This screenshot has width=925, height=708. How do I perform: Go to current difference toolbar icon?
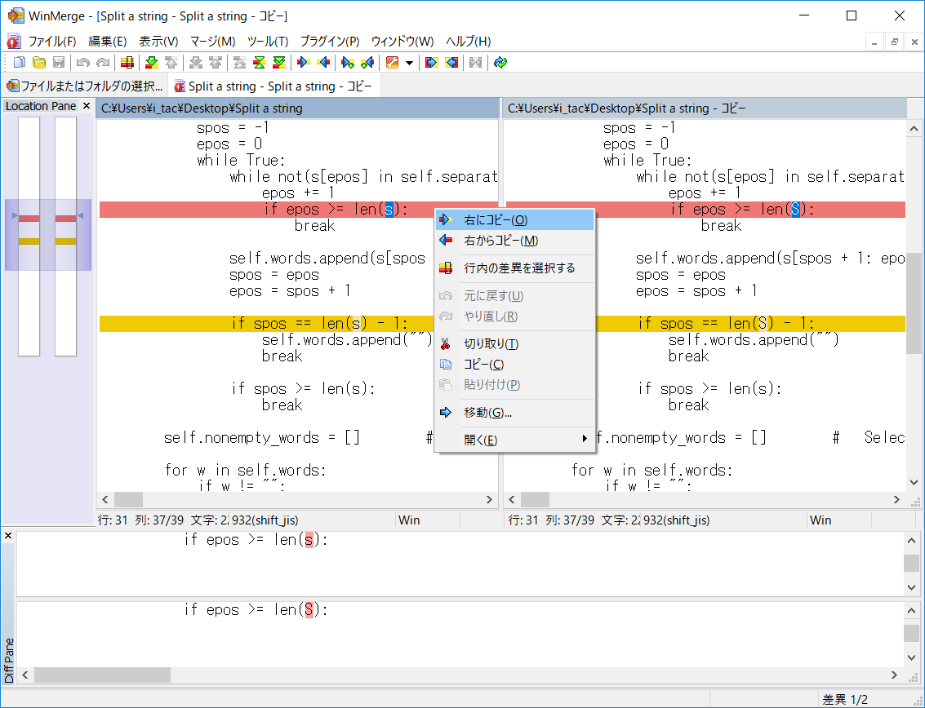[x=260, y=62]
